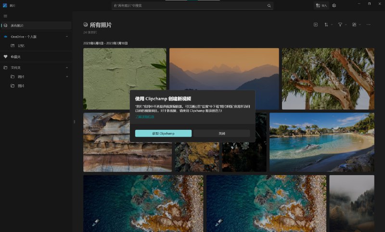This screenshot has height=232, width=385.
Task: Click the 记忆 memories icon in sidebar
Action: point(13,46)
